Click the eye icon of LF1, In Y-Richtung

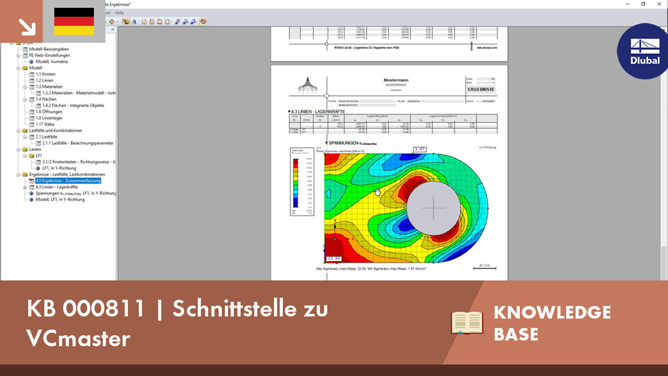pos(38,168)
